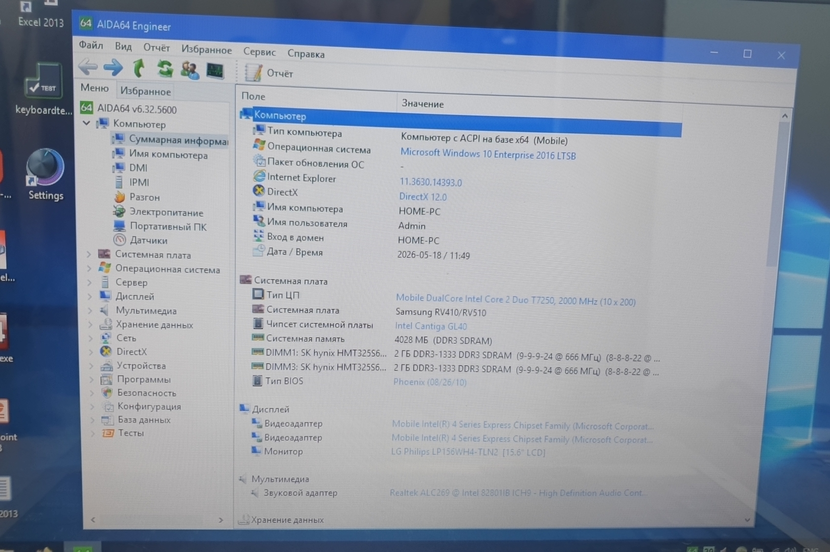Open the Intel Cantiga GL40 chipset link
This screenshot has height=552, width=830.
[431, 326]
